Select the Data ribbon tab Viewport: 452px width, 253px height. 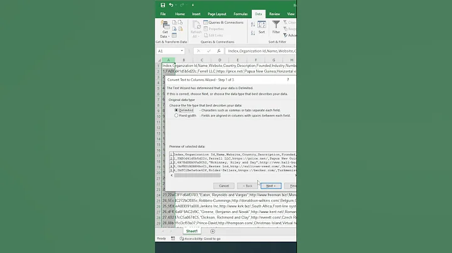coord(258,14)
